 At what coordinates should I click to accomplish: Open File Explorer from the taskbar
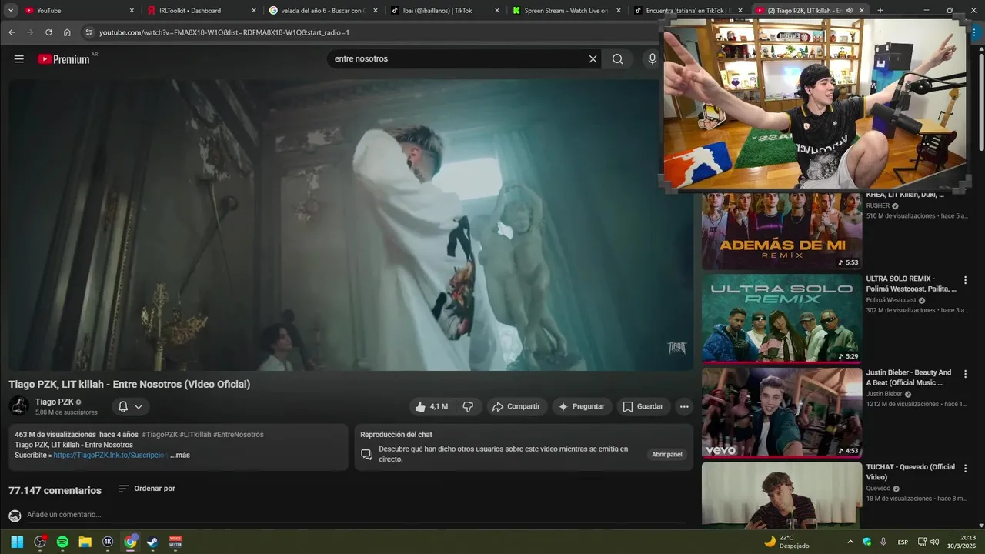85,542
